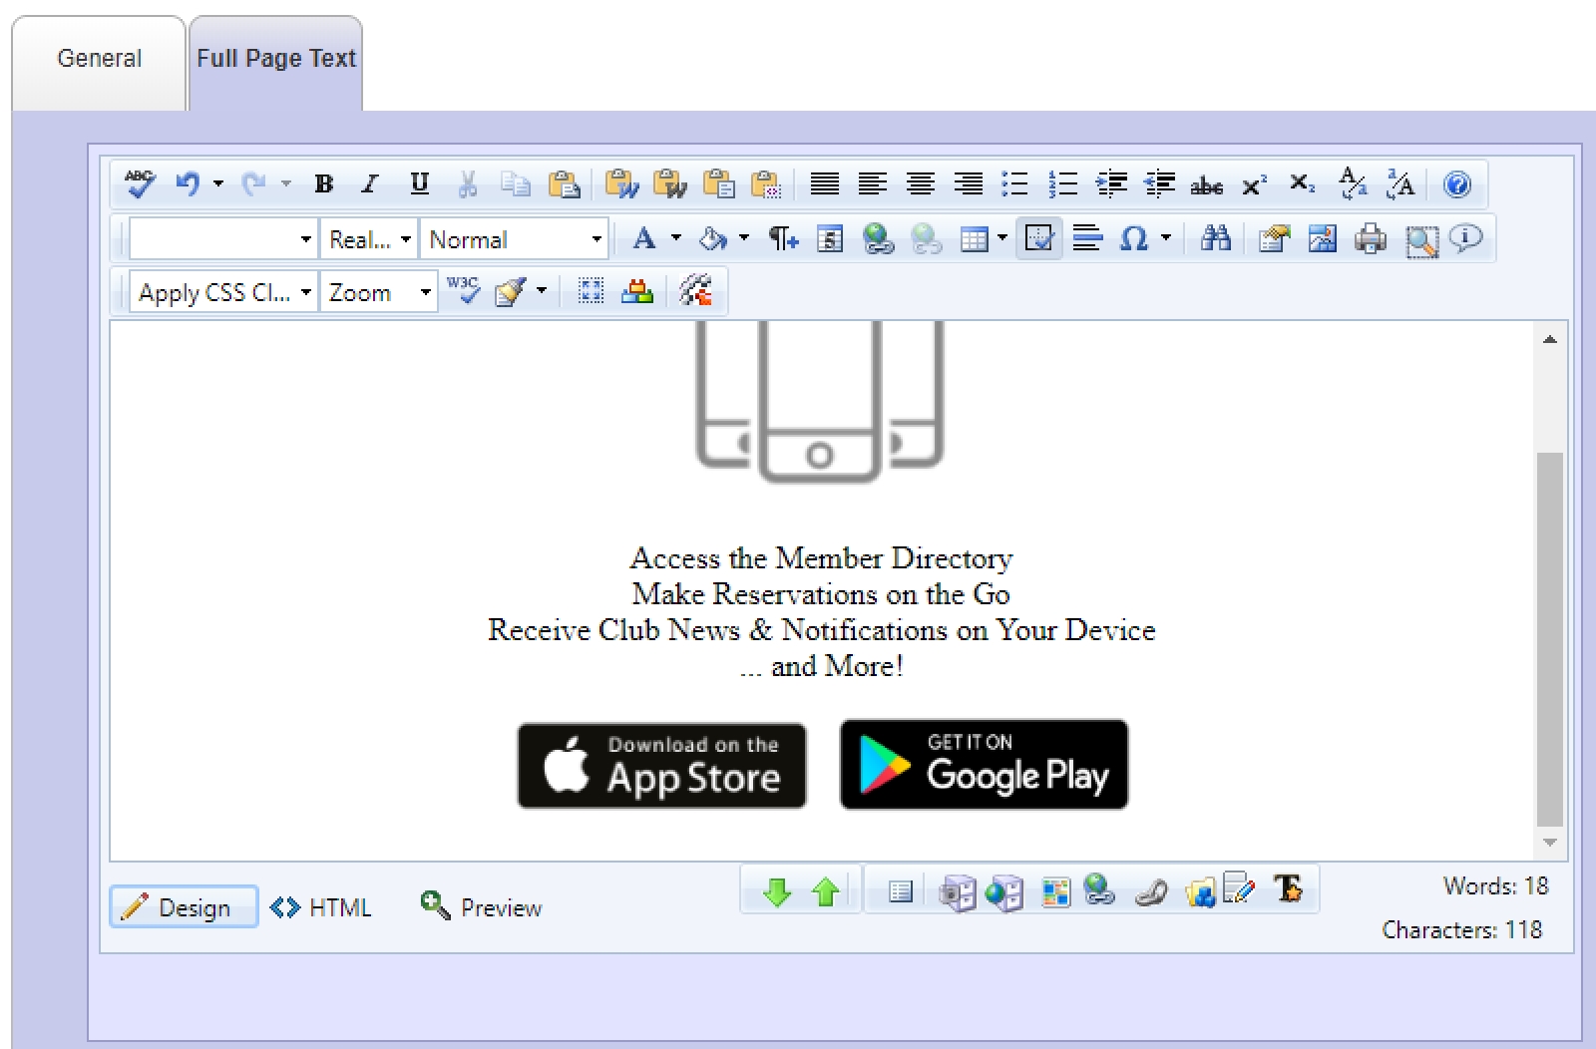The width and height of the screenshot is (1596, 1049).
Task: Open the Zoom dropdown
Action: 379,292
